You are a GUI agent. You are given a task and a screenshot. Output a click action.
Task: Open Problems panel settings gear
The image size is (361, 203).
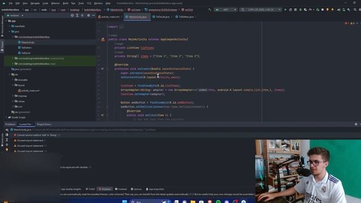[x=356, y=124]
